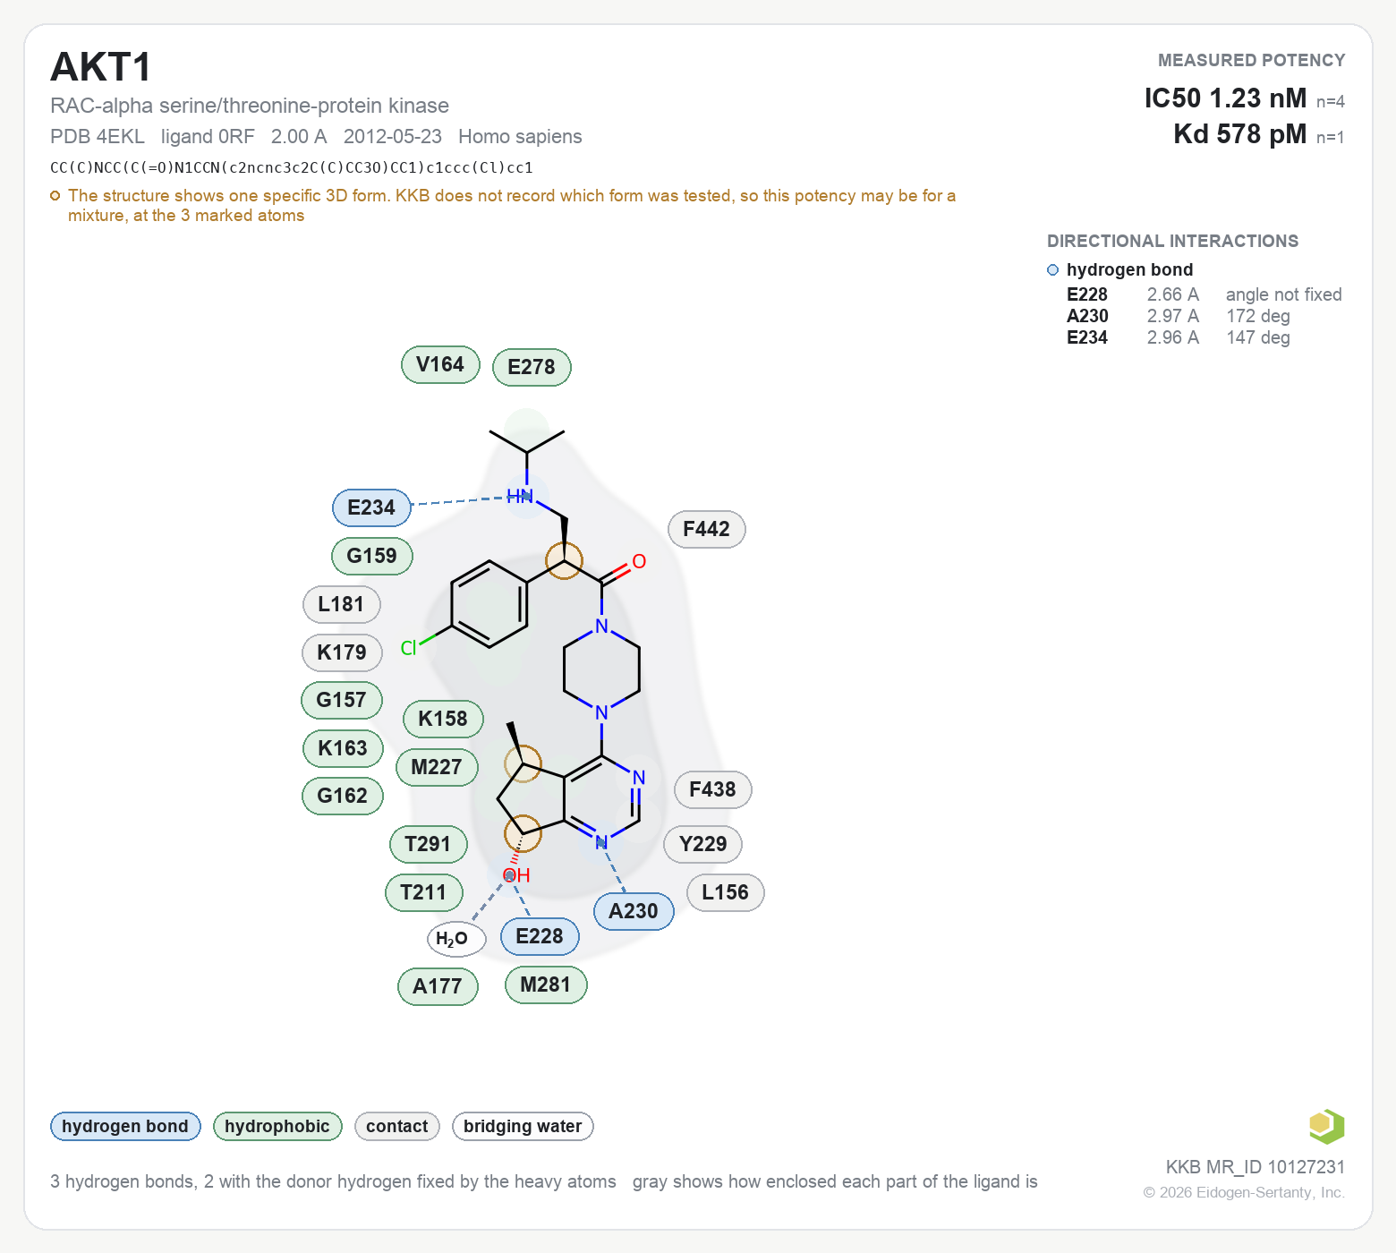
Task: Click residue label M227
Action: [437, 767]
